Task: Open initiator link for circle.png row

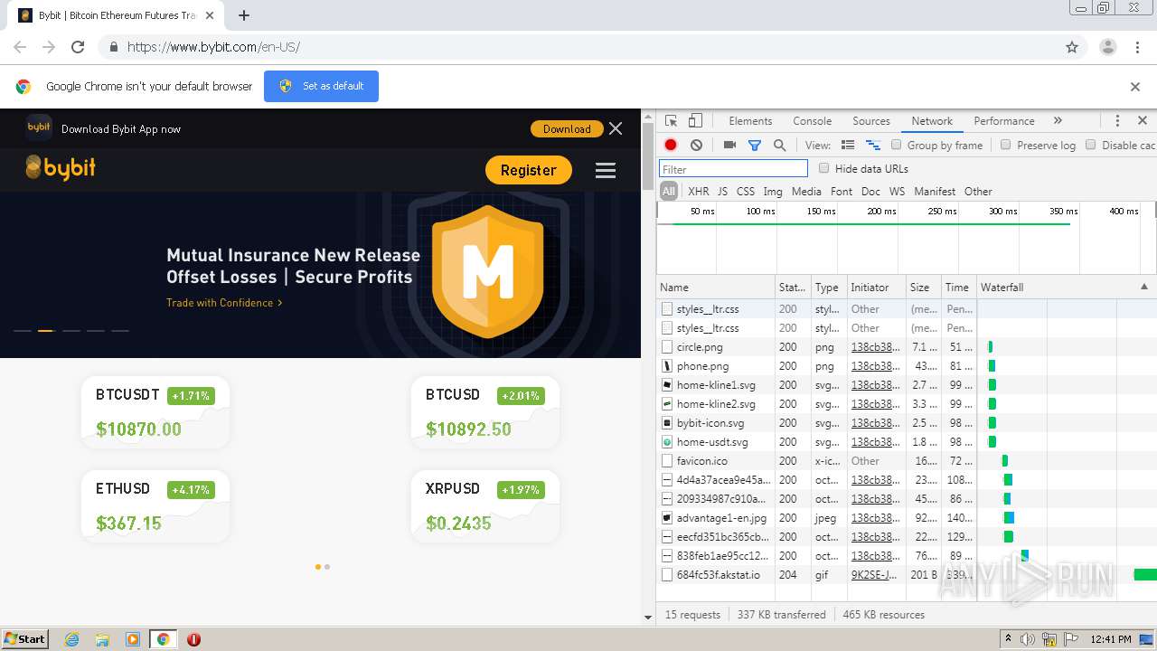Action: (875, 347)
